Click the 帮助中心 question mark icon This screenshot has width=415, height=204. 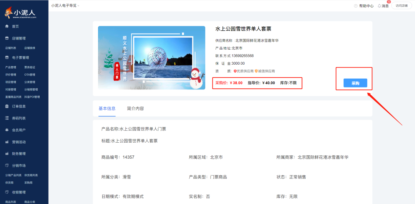pyautogui.click(x=356, y=6)
